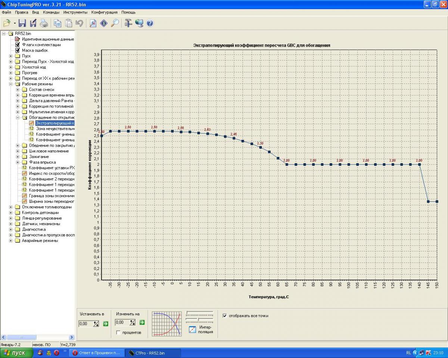
Task: Toggle the Маска ошибок checkbox item
Action: (17, 50)
